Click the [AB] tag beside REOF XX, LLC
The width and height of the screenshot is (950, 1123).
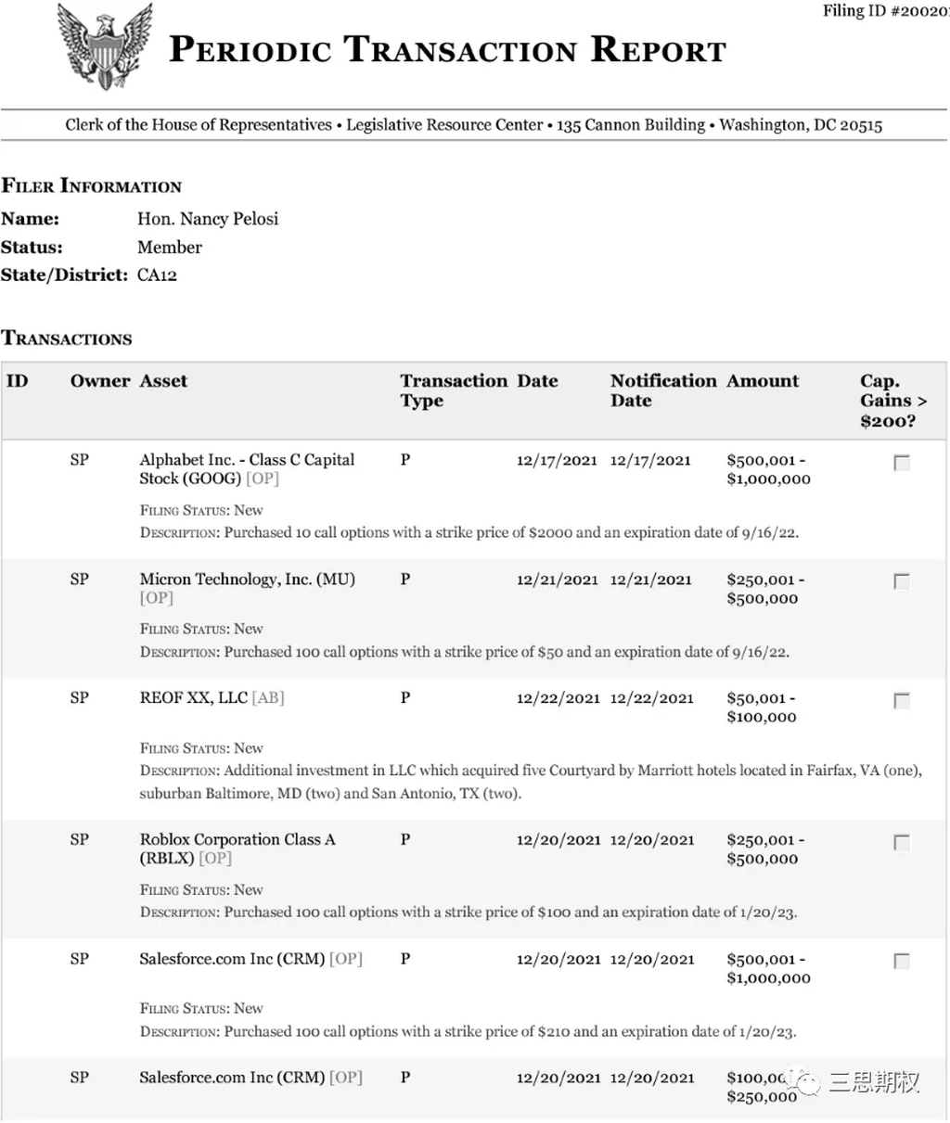coord(268,697)
